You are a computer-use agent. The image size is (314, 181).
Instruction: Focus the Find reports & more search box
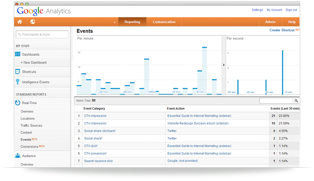click(42, 35)
